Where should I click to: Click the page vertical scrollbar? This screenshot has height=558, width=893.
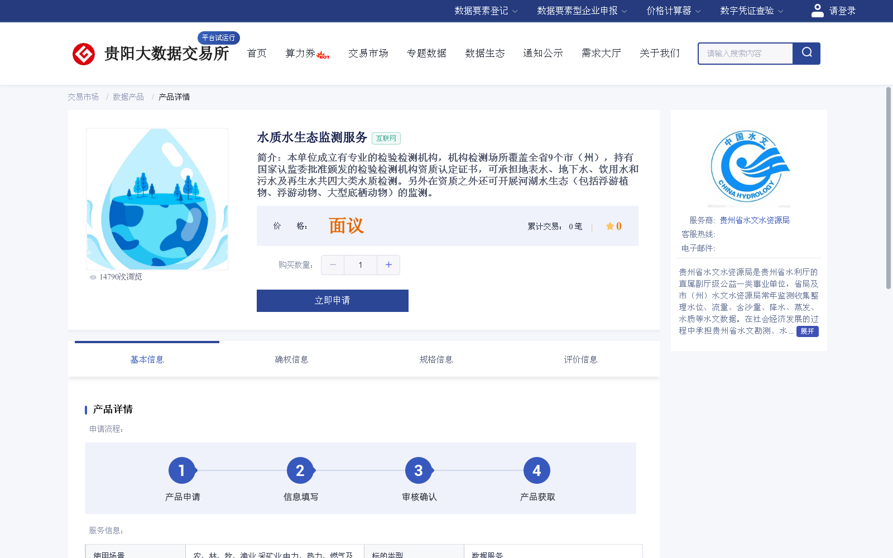click(889, 188)
